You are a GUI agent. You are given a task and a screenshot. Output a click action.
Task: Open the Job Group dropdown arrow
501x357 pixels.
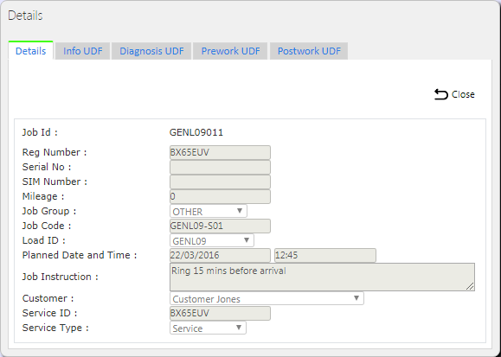(x=240, y=211)
